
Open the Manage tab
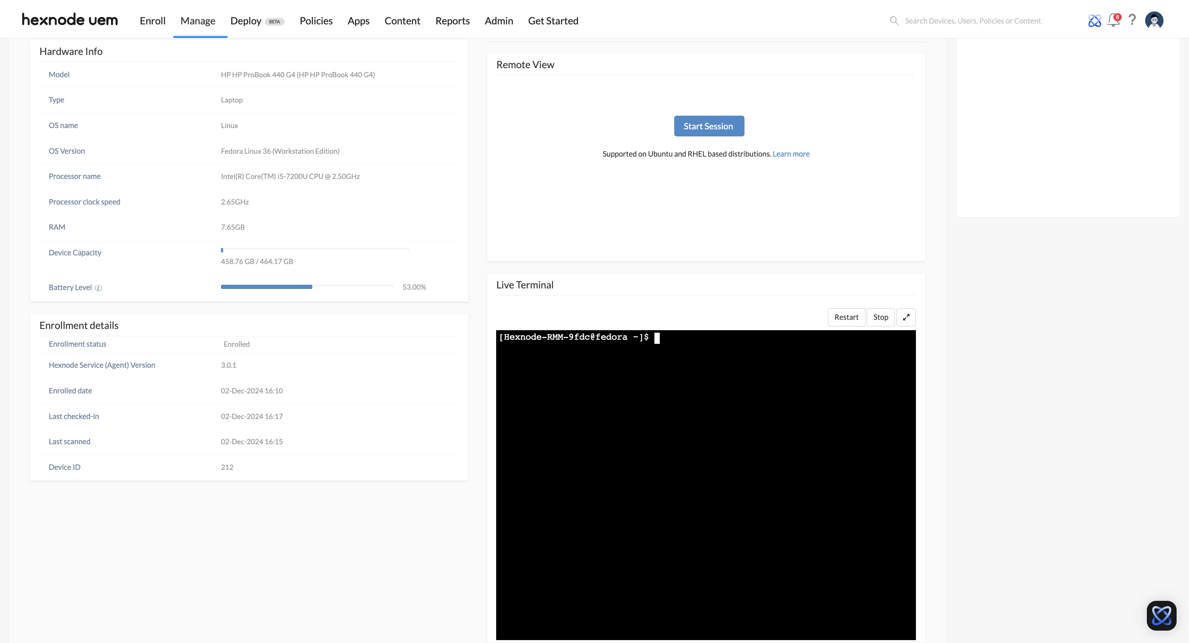(197, 21)
